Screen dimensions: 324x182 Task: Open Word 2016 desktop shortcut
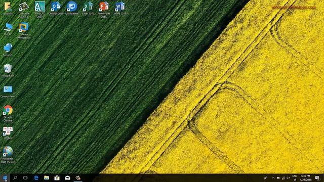pos(120,8)
